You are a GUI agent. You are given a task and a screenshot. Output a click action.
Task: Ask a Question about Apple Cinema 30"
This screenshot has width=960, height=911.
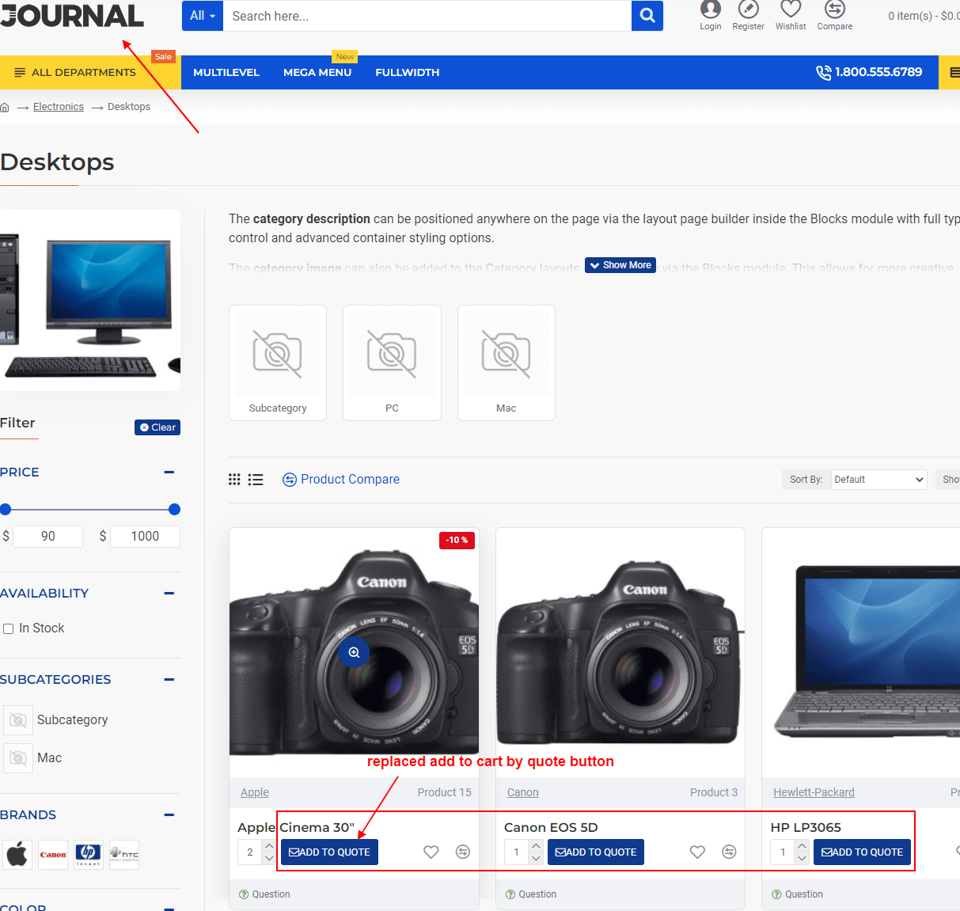[264, 894]
